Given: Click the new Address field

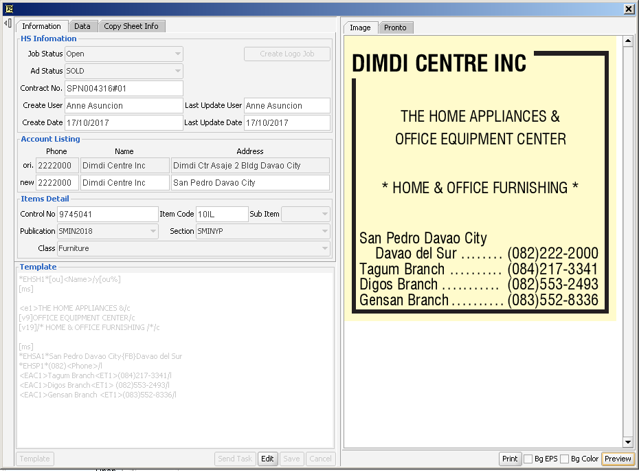Looking at the screenshot, I should tap(250, 183).
